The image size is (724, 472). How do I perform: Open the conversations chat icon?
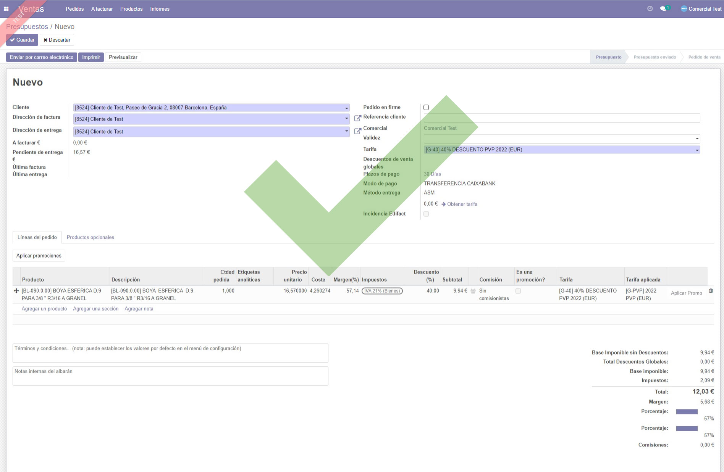663,9
